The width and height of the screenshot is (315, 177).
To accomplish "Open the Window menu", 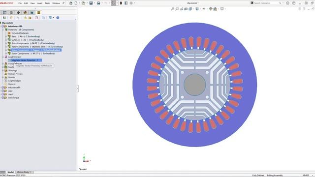I will tap(56, 3).
